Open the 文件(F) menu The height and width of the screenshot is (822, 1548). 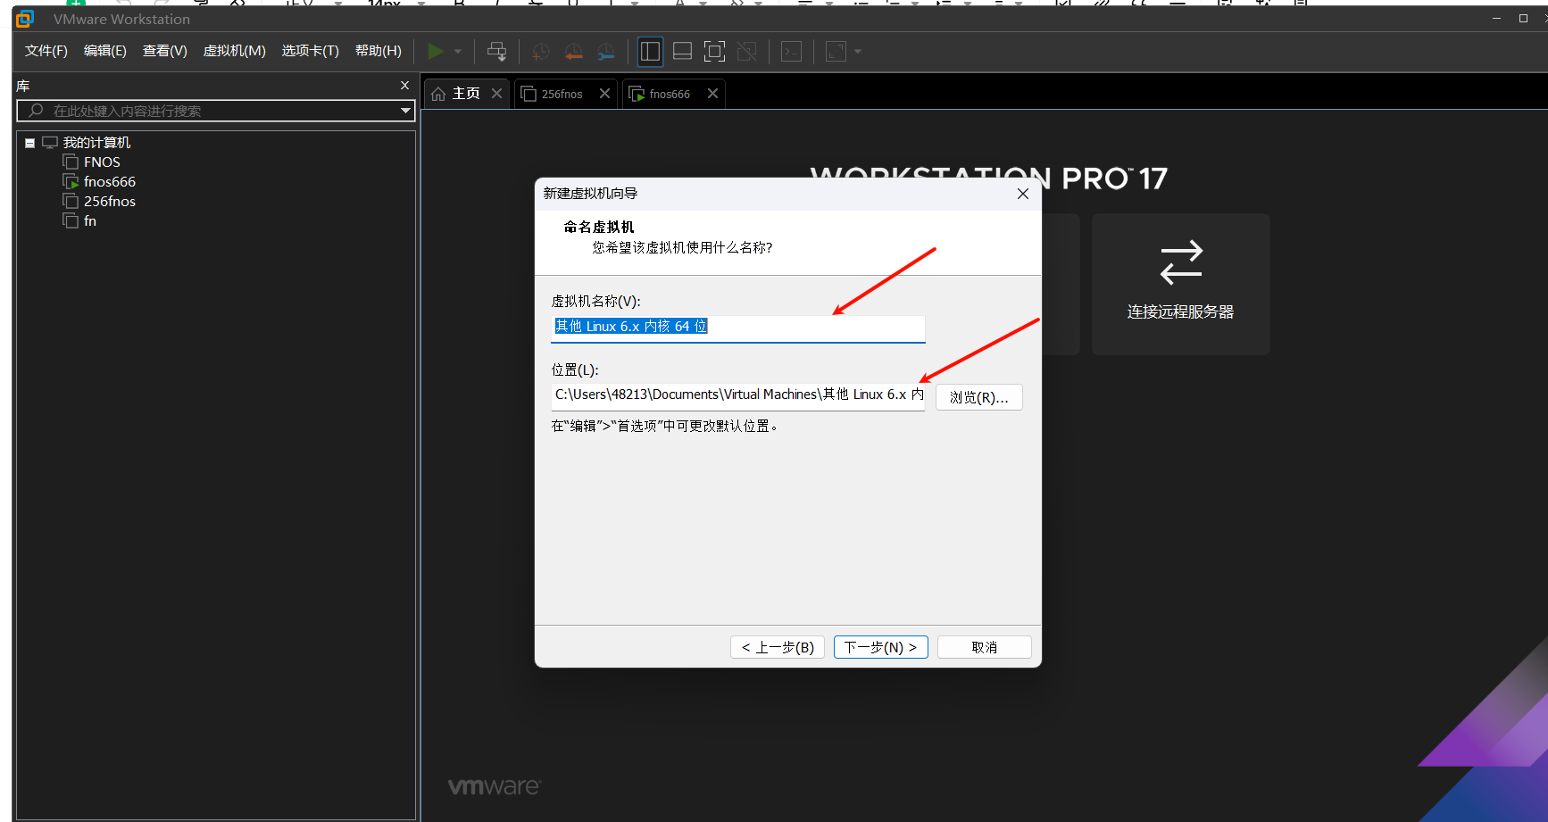click(x=46, y=51)
